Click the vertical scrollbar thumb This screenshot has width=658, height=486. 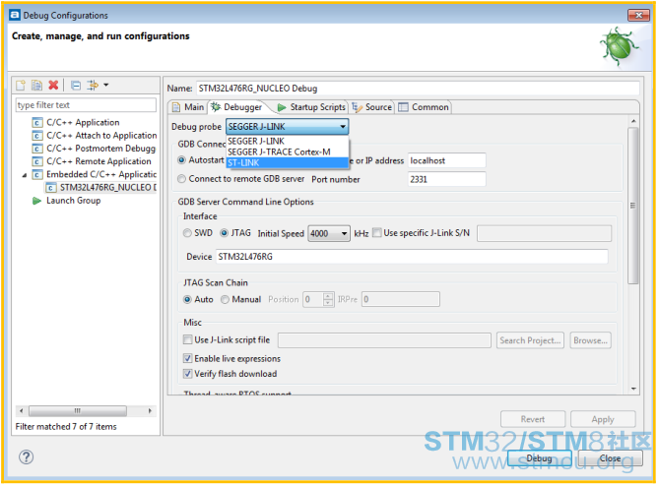[x=632, y=207]
